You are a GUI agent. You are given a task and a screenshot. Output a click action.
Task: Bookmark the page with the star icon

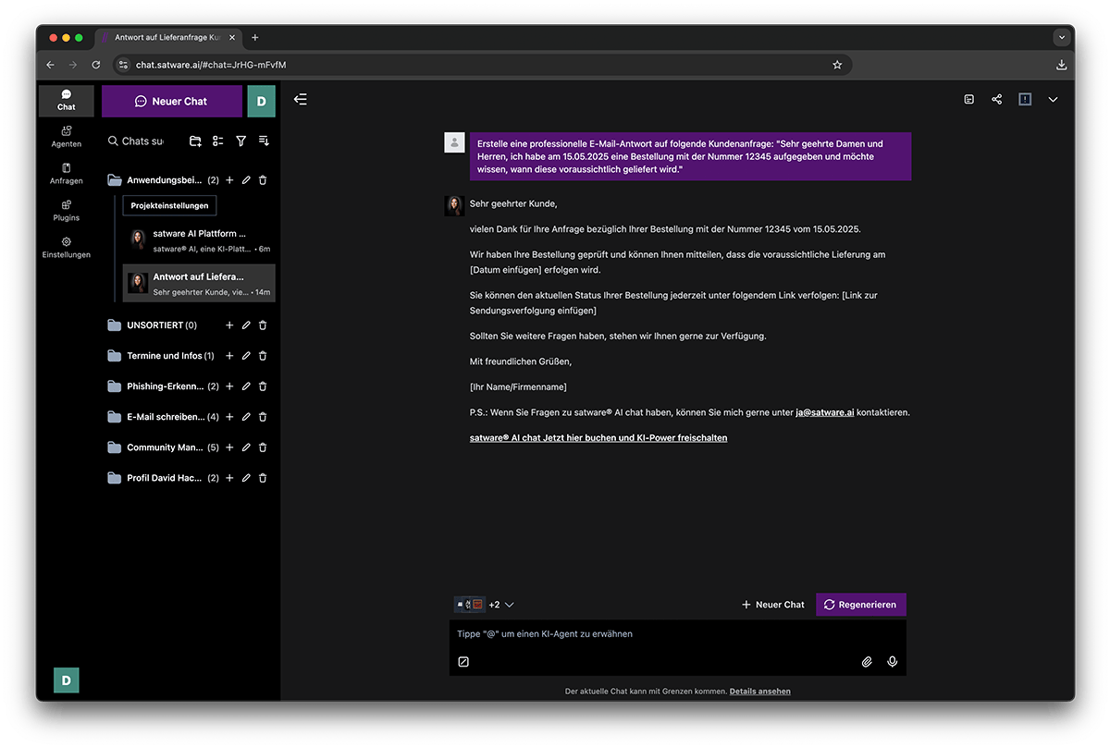pos(837,65)
